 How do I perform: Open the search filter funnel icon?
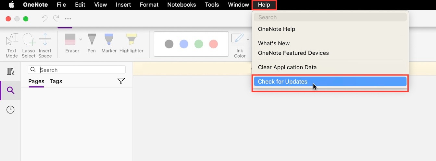coord(121,81)
